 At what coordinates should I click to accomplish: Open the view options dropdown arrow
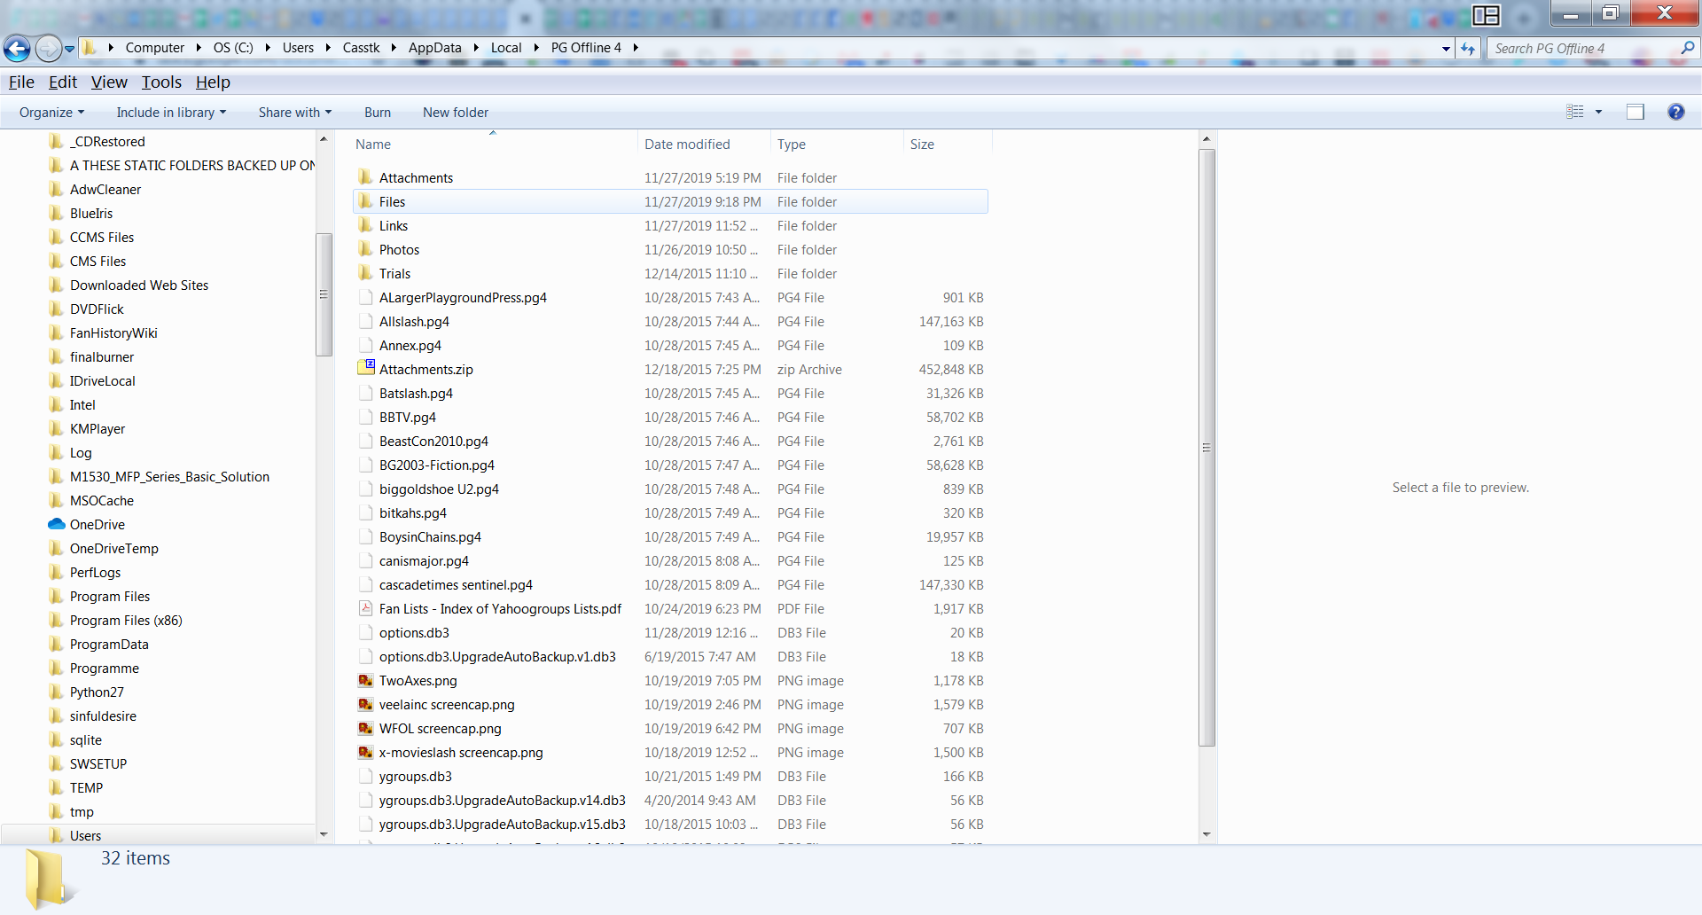[1599, 112]
